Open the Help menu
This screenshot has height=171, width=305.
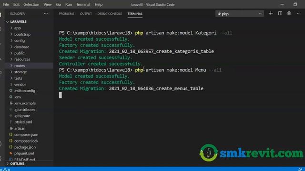[99, 4]
